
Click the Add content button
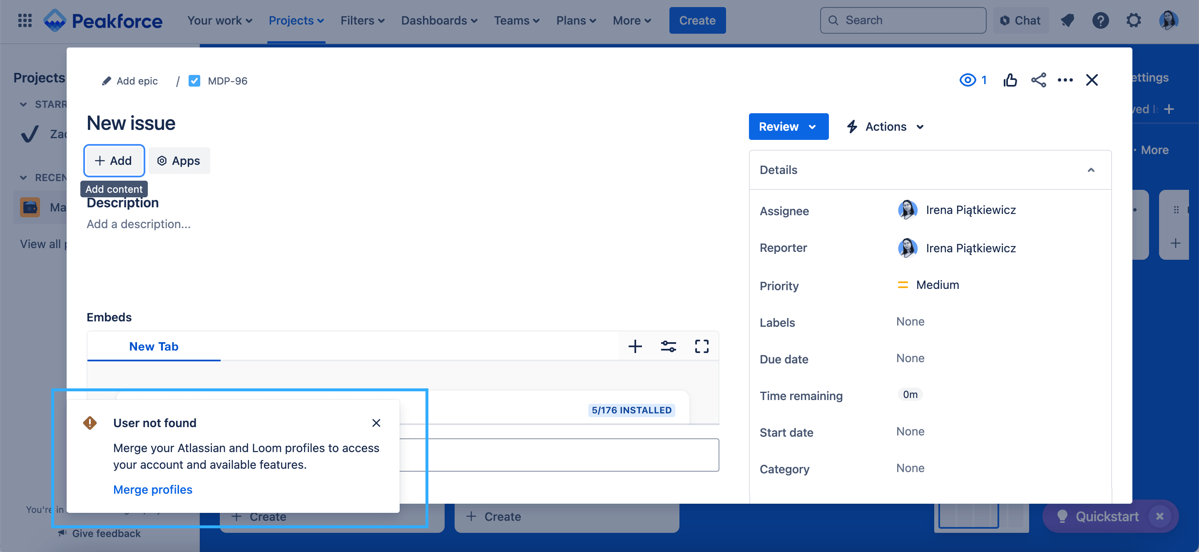point(114,161)
